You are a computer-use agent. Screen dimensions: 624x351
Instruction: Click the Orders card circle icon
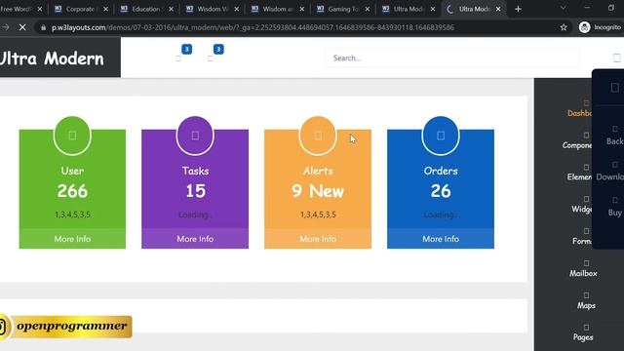tap(441, 136)
